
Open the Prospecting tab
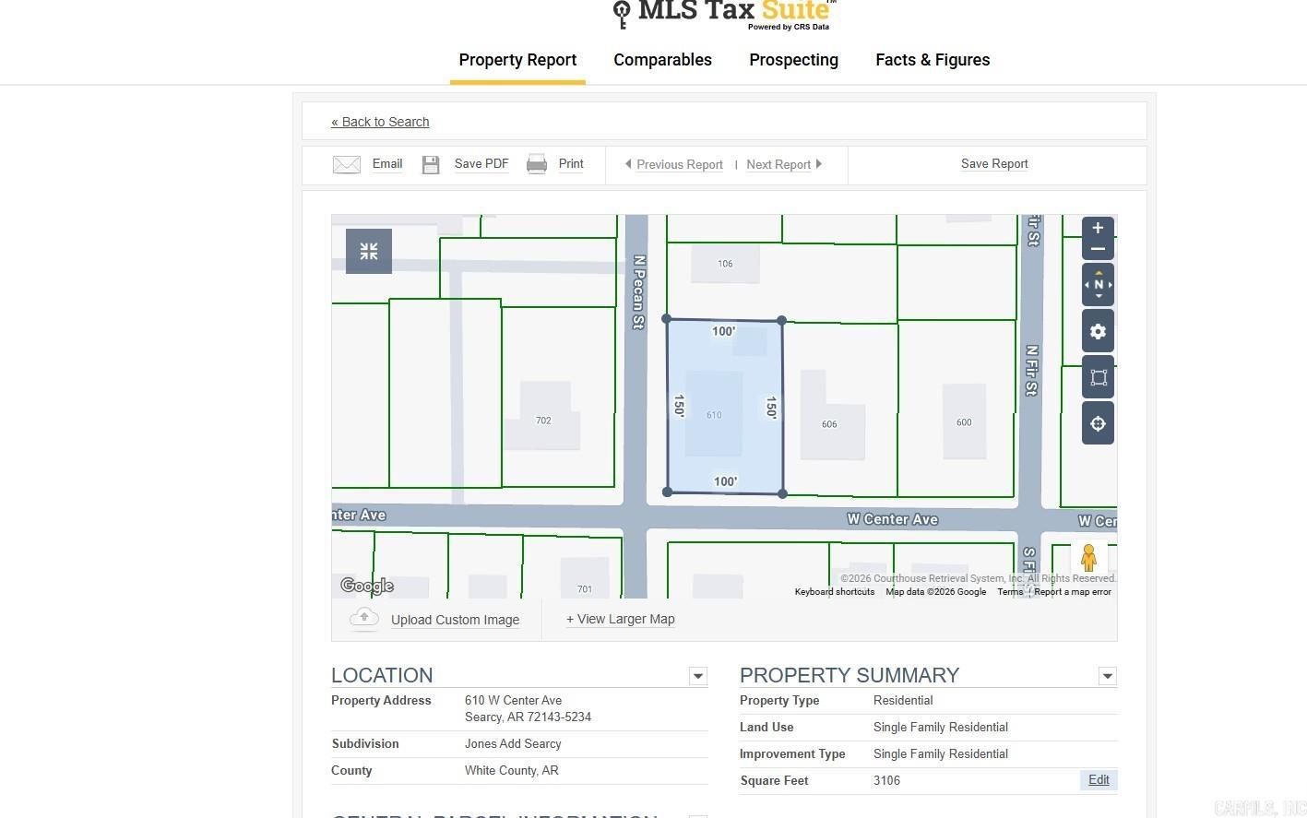coord(793,60)
